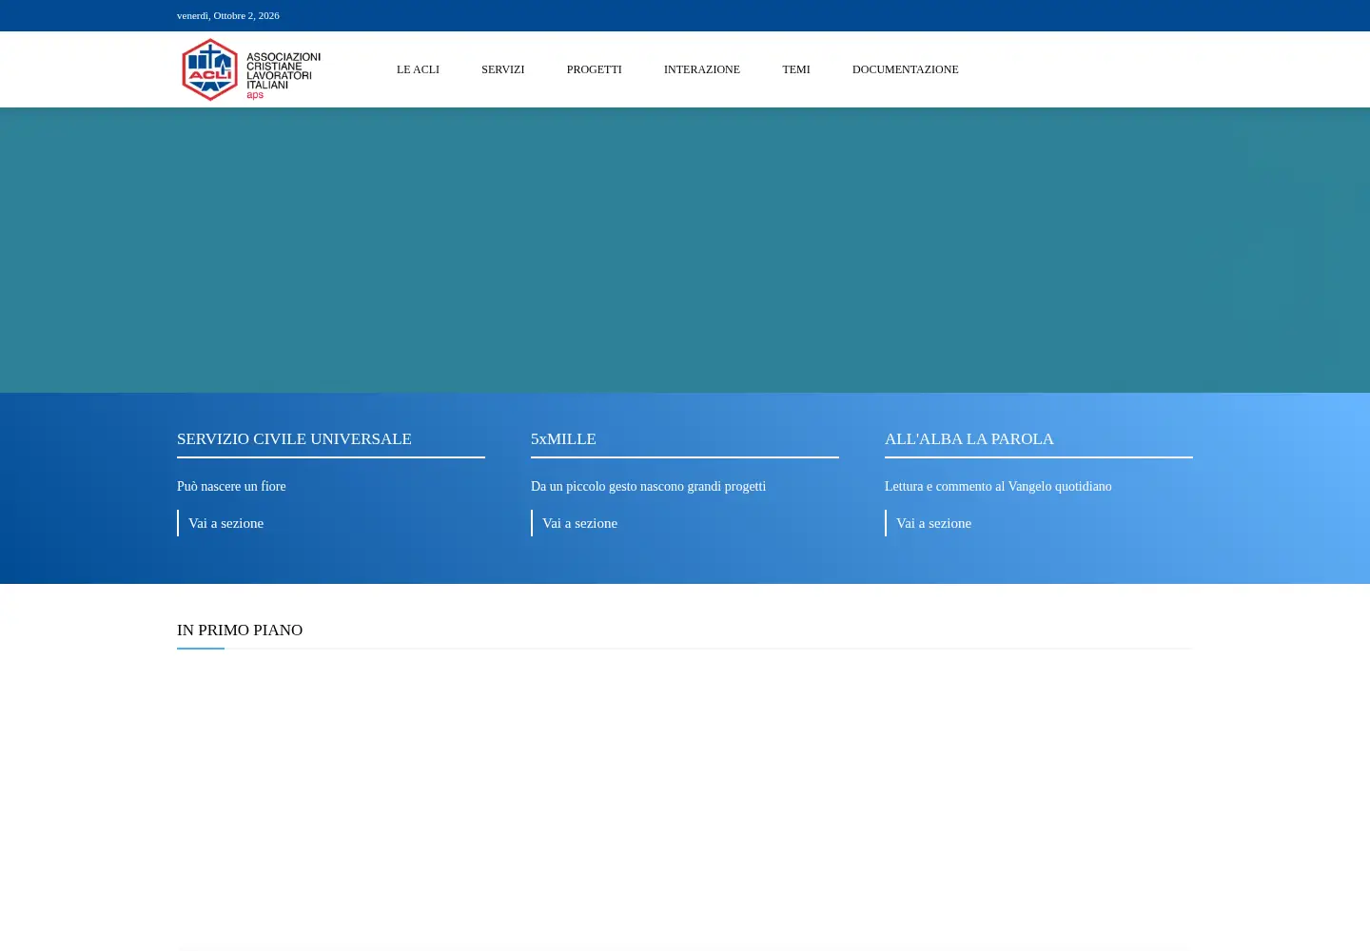This screenshot has width=1370, height=951.
Task: Click the ACLI logo in header
Action: [x=251, y=69]
